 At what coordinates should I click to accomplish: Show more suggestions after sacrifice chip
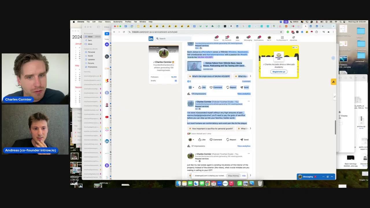[x=250, y=129]
